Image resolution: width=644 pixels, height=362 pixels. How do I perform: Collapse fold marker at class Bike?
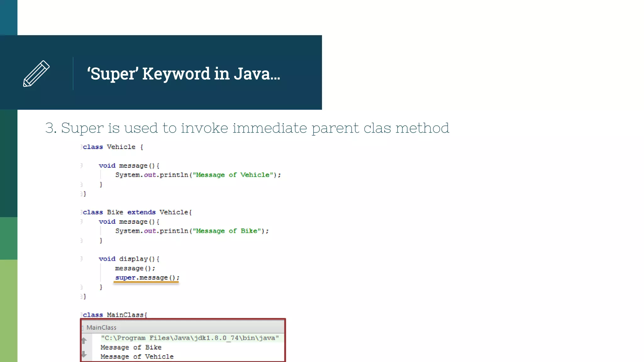pos(81,212)
